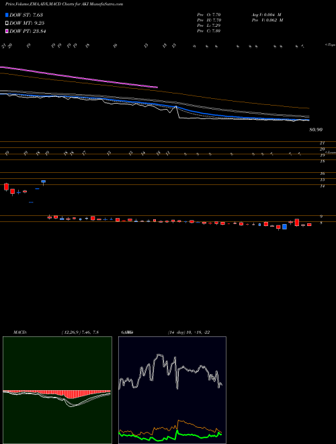Click the price axis label 18
This screenshot has width=336, height=444.
tap(322, 161)
